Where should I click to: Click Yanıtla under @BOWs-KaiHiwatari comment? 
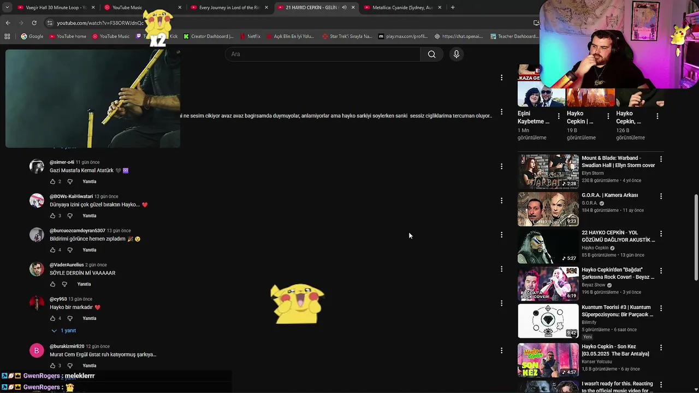pyautogui.click(x=90, y=216)
